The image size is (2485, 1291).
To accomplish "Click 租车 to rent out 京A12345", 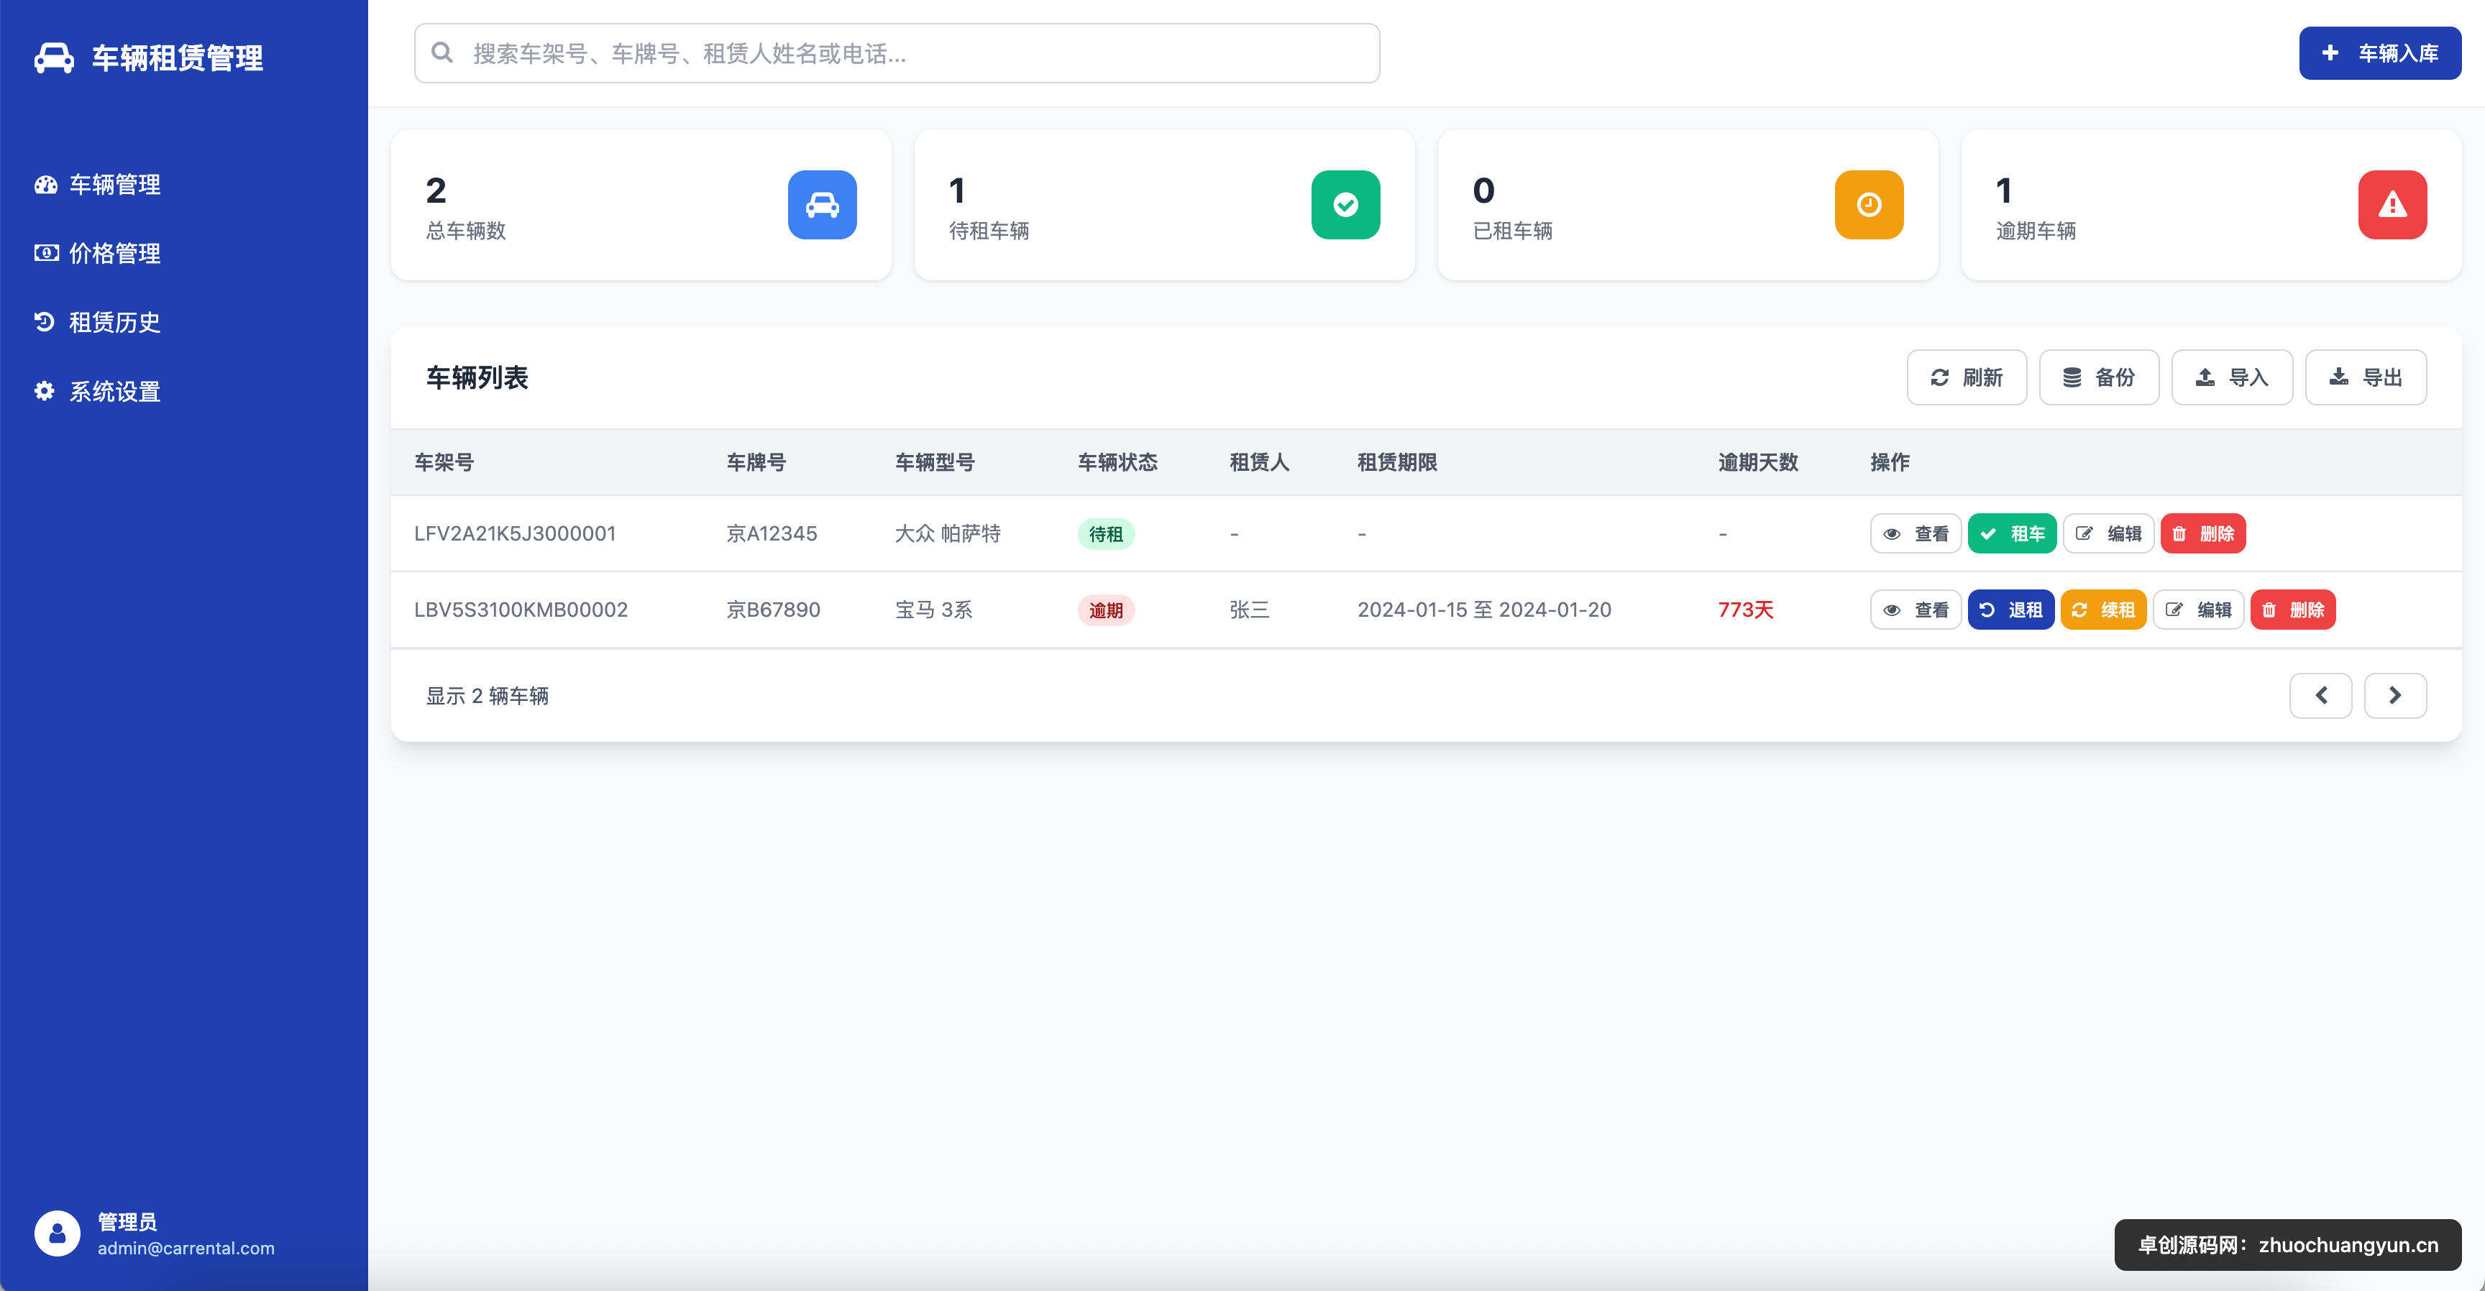I will point(2013,533).
